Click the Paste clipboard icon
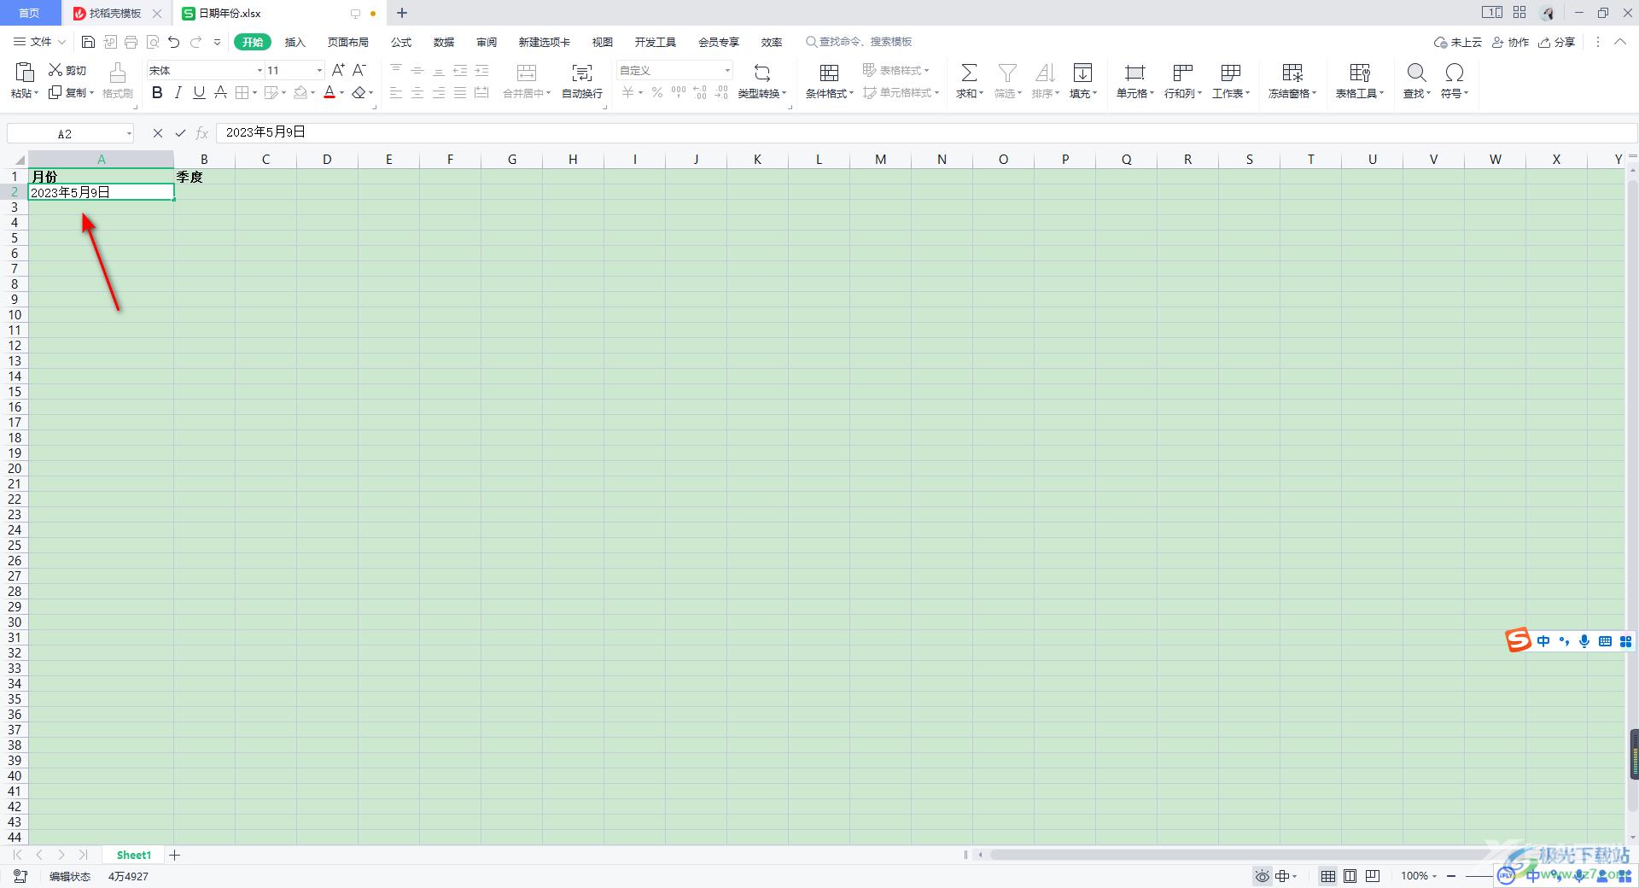 25,73
